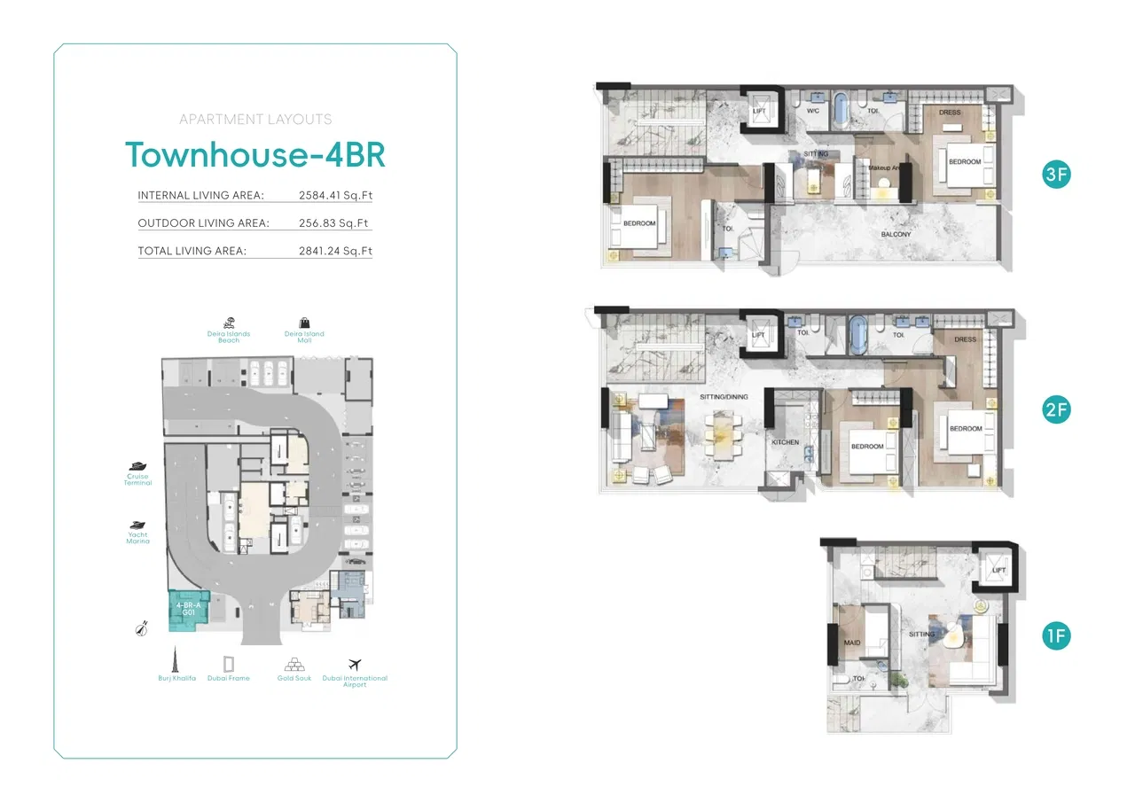Viewport: 1135px width, 802px height.
Task: Click the Dubai International Airport plane icon
Action: (x=355, y=664)
